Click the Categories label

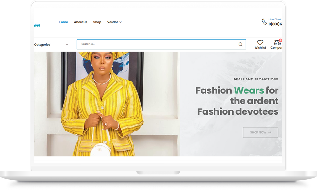click(x=42, y=45)
